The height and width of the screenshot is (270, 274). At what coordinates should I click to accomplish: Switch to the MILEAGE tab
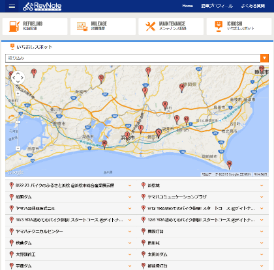coord(103,27)
